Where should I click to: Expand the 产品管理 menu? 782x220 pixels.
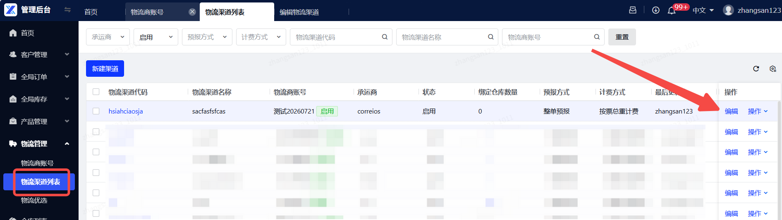tap(67, 121)
